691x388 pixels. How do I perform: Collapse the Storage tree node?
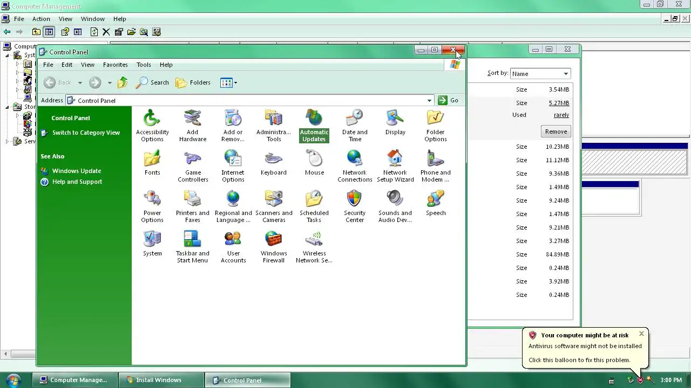[8, 107]
